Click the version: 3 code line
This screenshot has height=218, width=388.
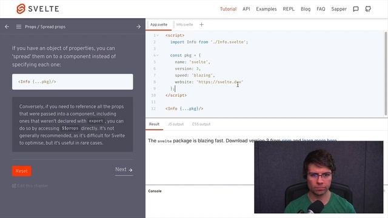click(x=188, y=68)
